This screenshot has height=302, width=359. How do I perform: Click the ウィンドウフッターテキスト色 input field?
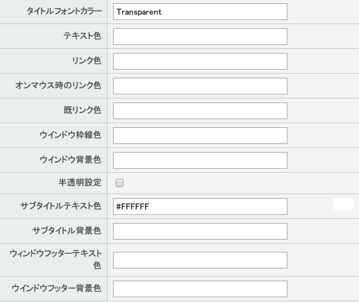pyautogui.click(x=200, y=260)
